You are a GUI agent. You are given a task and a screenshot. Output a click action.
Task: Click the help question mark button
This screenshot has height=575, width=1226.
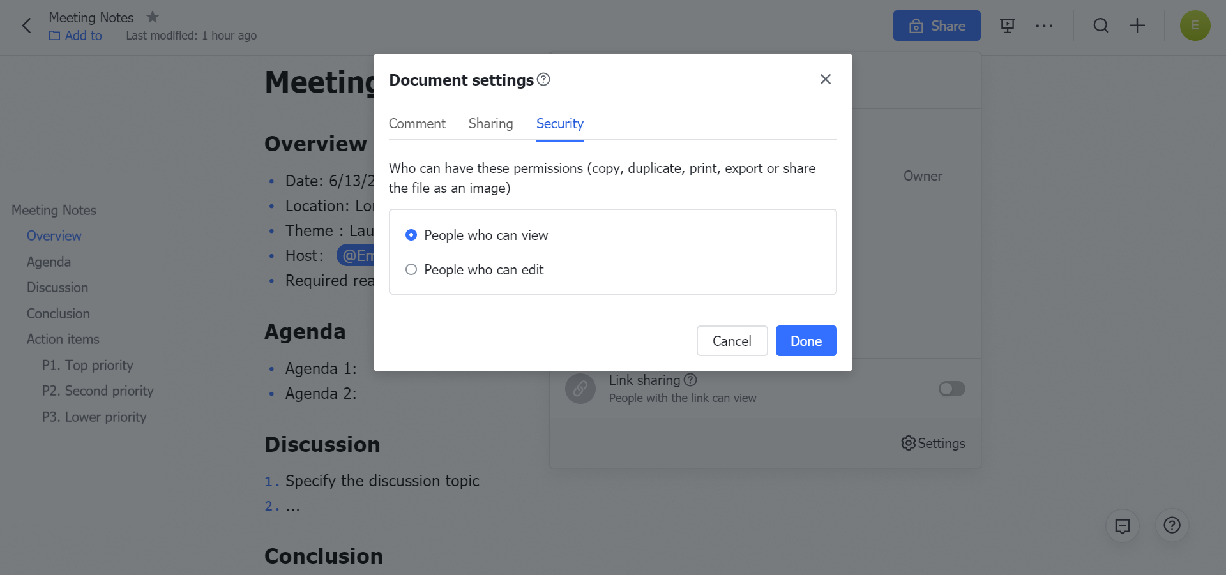coord(1172,525)
